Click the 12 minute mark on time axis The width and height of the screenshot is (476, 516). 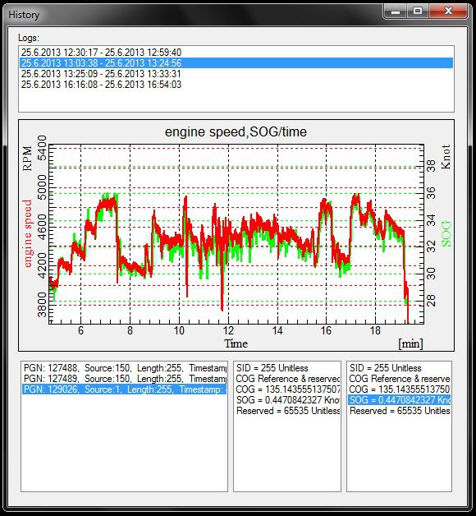click(x=228, y=330)
